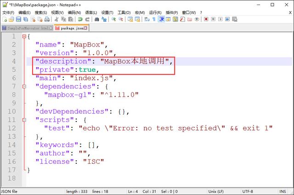Paste clipboard using the Paste toolbar icon
This screenshot has height=195, width=294.
point(71,19)
